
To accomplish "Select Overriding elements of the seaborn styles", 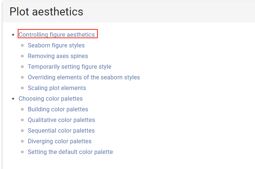I will [84, 78].
